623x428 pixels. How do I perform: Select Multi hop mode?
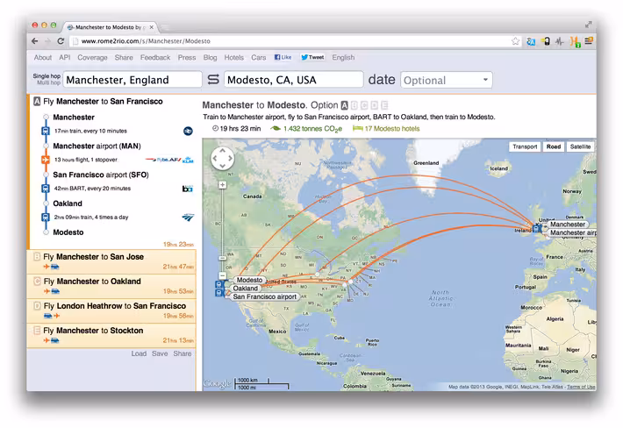point(48,82)
